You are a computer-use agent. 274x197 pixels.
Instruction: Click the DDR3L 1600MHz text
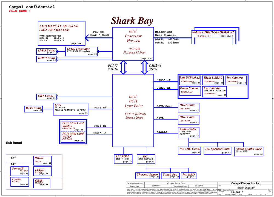167,40
